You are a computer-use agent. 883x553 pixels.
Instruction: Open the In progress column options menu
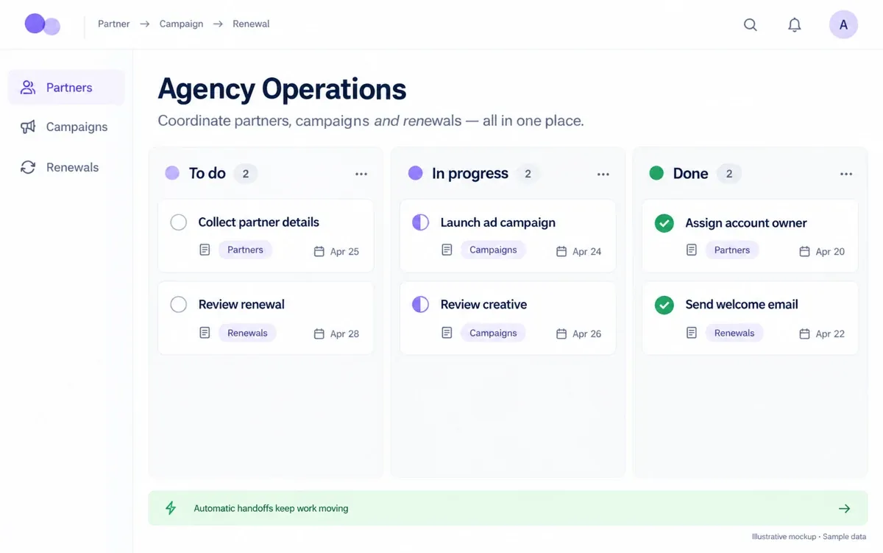pos(603,174)
